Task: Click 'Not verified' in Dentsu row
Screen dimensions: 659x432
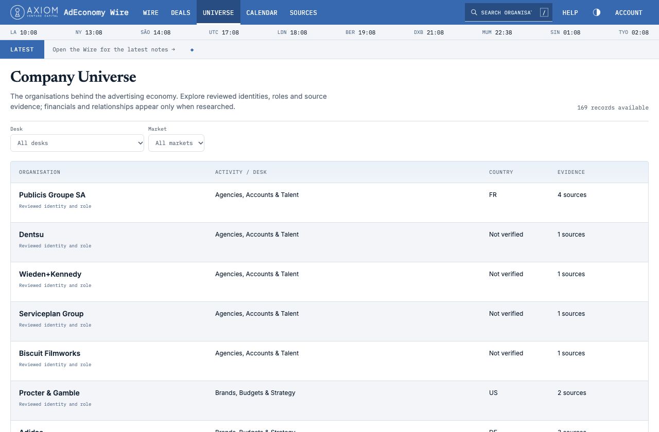Action: click(506, 235)
